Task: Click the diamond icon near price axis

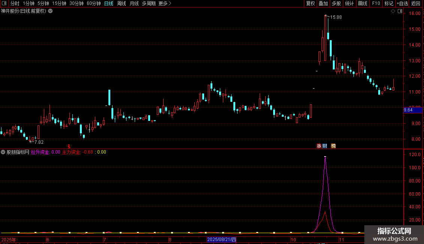Action: tap(393, 11)
